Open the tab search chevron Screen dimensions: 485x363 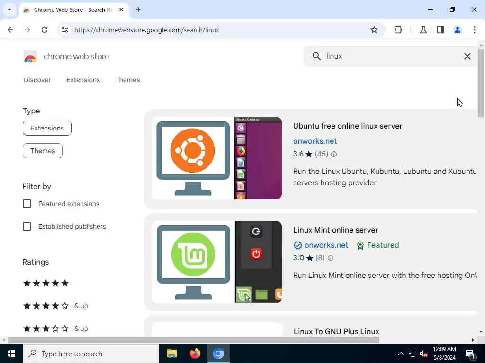pos(9,9)
